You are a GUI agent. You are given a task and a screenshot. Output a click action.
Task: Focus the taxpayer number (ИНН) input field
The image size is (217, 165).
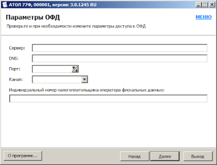[x=108, y=99]
